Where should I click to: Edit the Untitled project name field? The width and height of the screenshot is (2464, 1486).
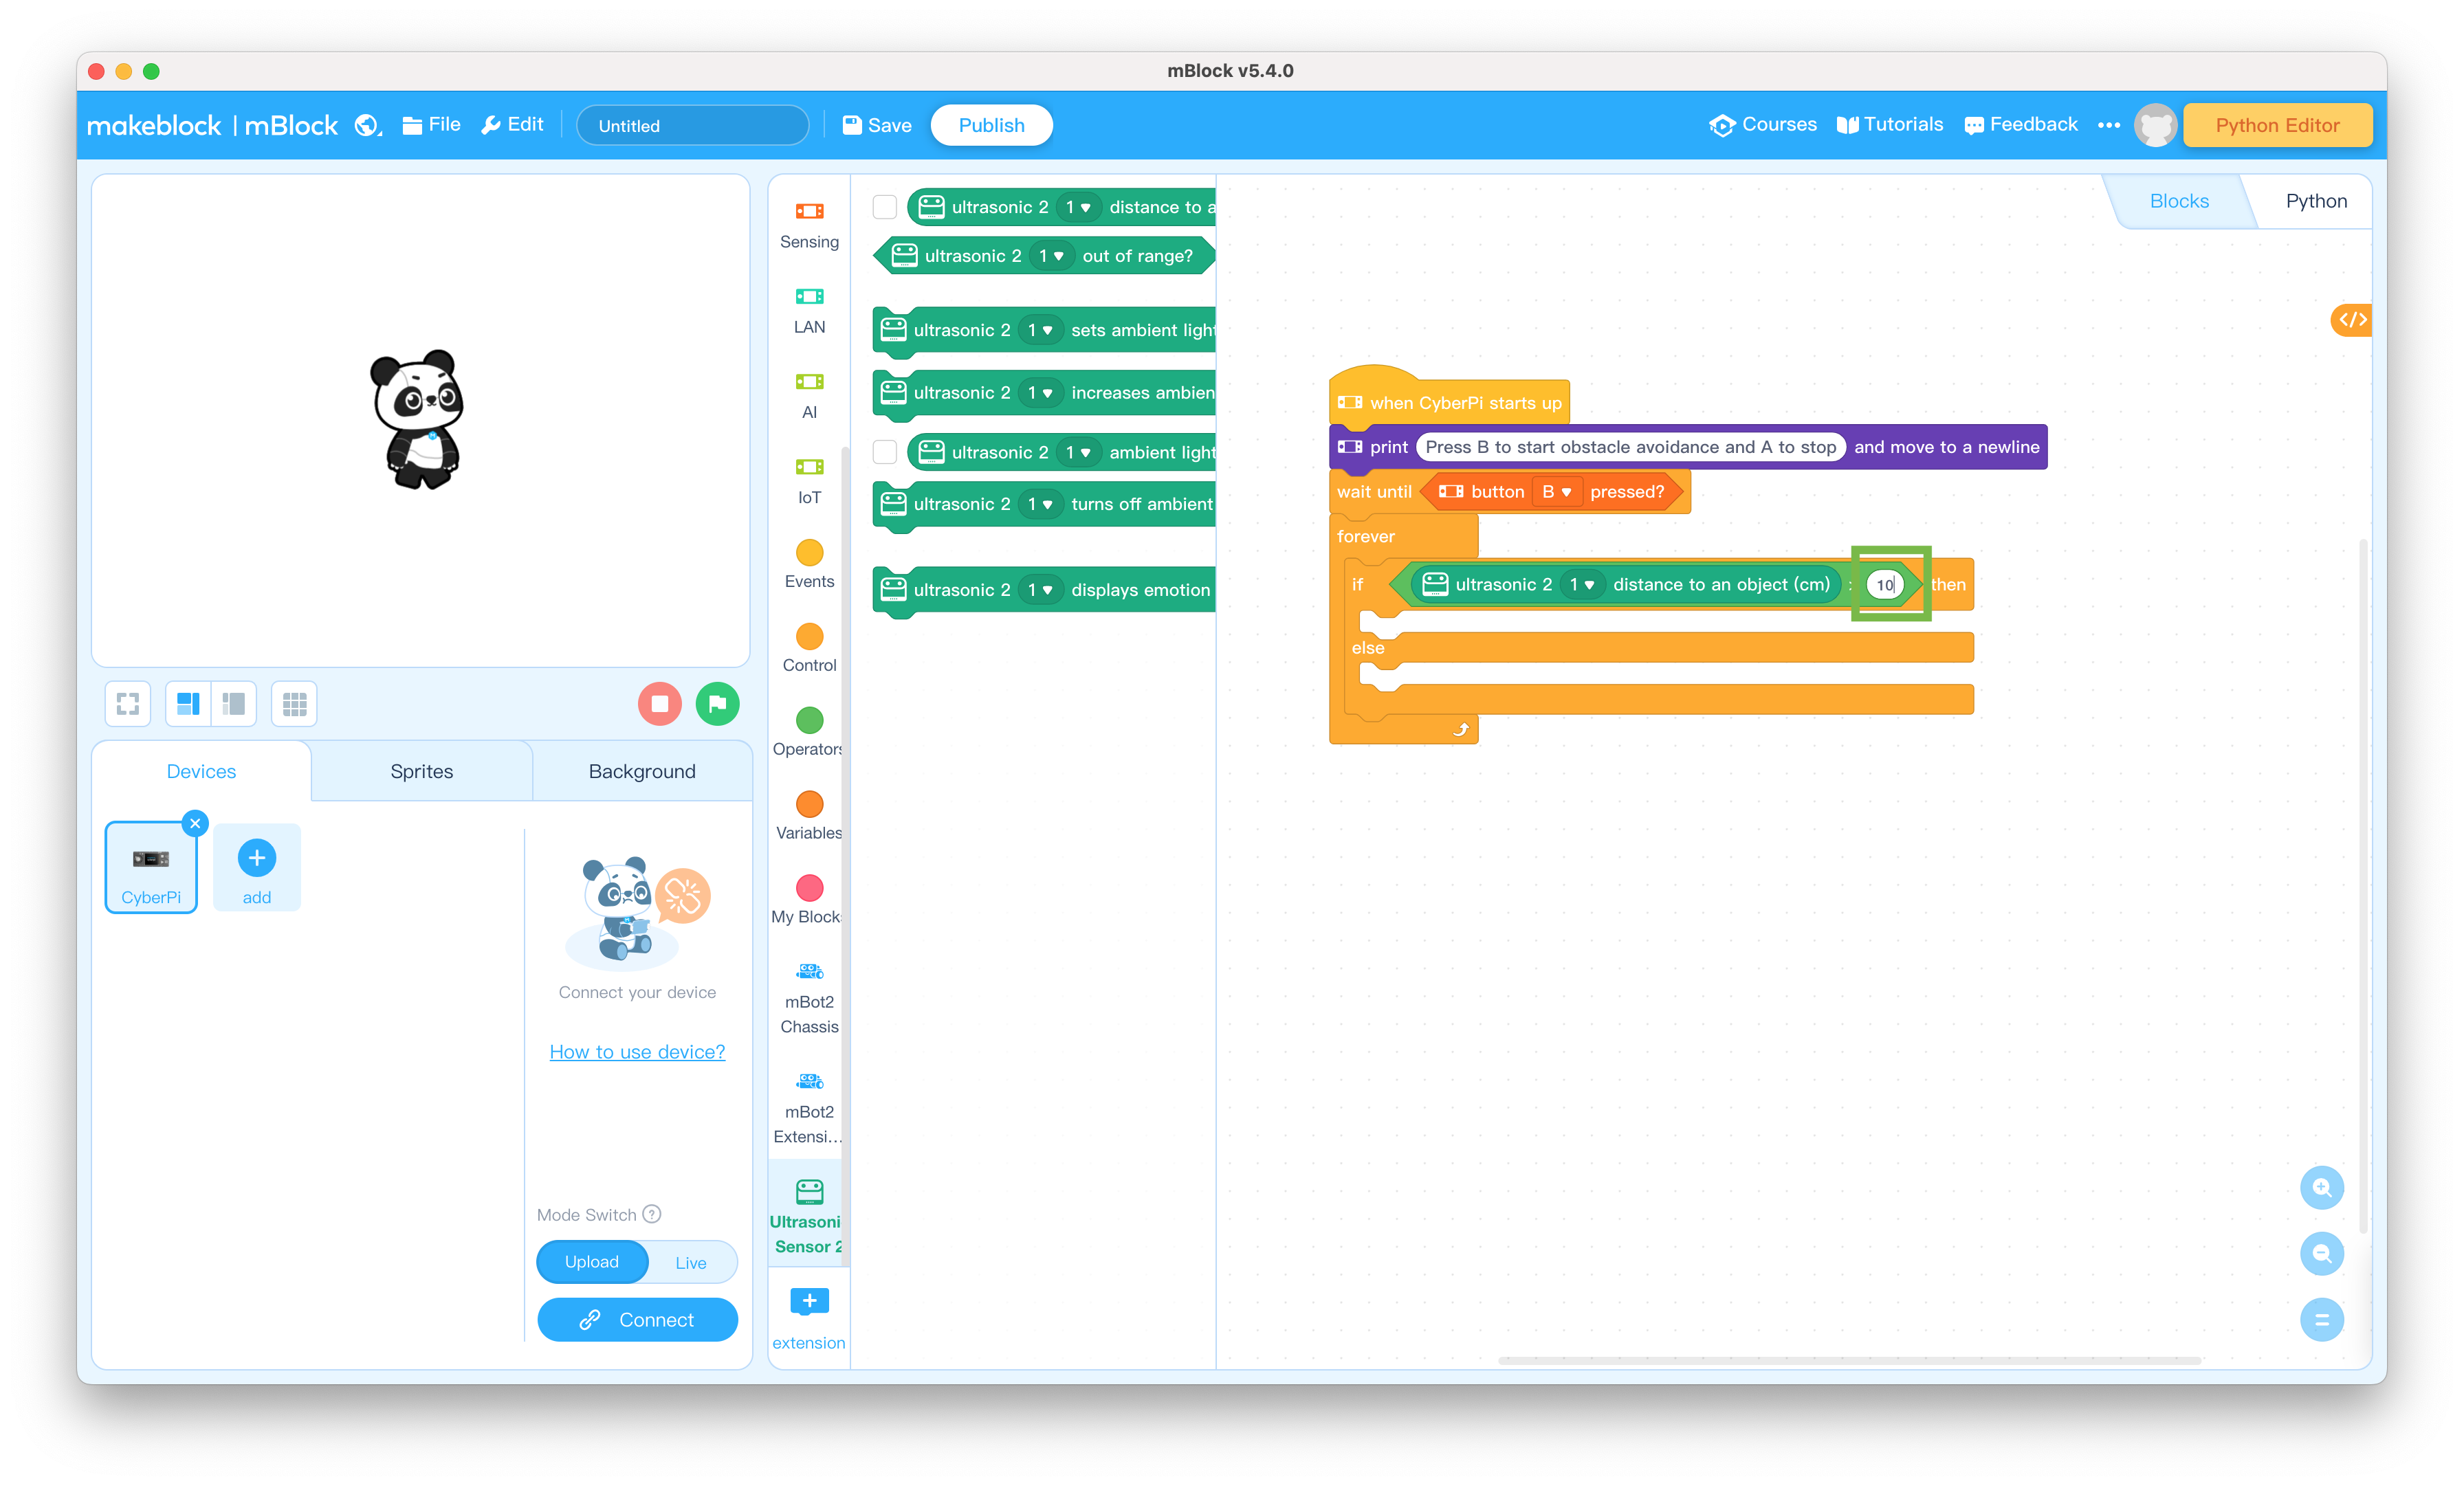(x=692, y=125)
